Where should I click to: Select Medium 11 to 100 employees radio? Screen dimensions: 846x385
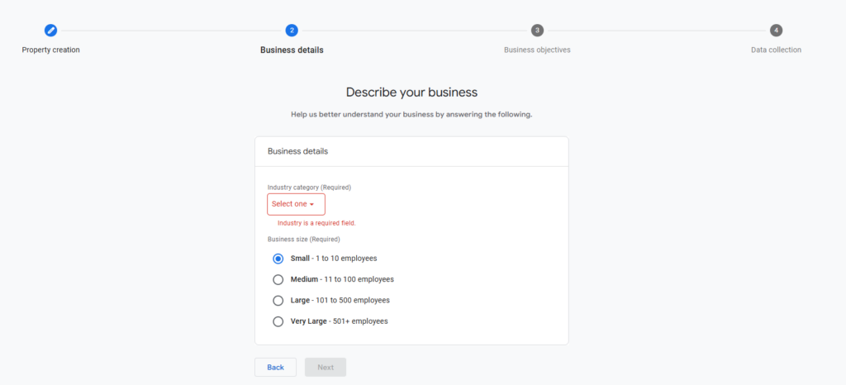(x=278, y=279)
